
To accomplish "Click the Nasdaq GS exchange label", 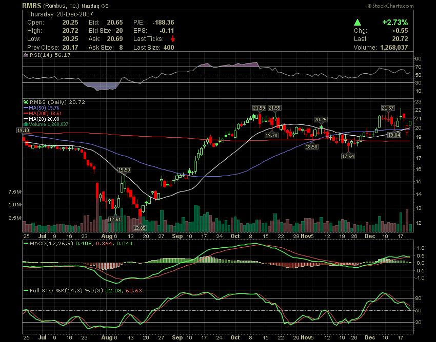I will [x=95, y=6].
